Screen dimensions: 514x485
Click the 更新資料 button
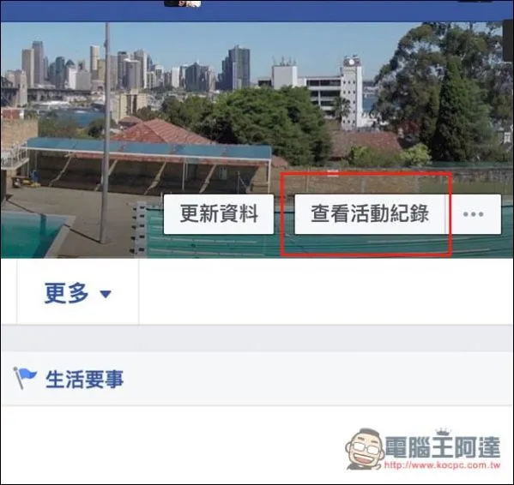click(x=219, y=214)
